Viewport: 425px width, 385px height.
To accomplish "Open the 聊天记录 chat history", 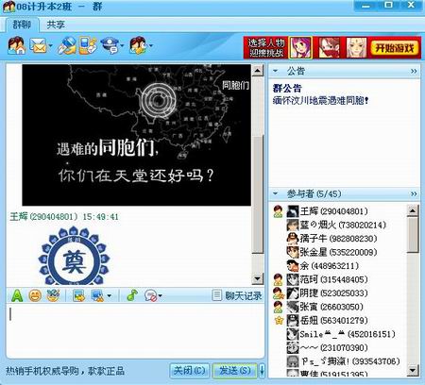I will coord(238,295).
